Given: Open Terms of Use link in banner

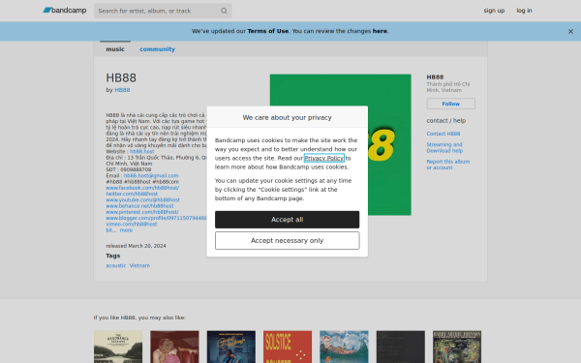Looking at the screenshot, I should [x=267, y=31].
